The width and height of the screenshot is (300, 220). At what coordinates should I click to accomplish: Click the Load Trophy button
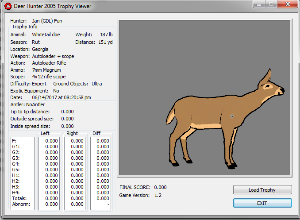262,190
